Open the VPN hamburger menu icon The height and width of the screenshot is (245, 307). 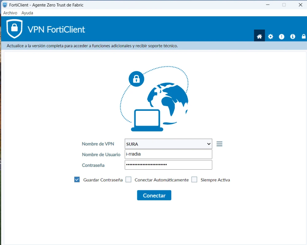tap(219, 144)
